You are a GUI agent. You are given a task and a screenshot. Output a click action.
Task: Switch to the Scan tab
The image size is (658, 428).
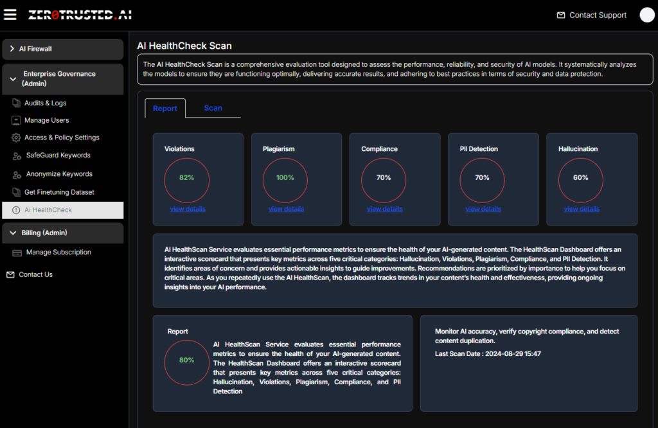point(213,108)
